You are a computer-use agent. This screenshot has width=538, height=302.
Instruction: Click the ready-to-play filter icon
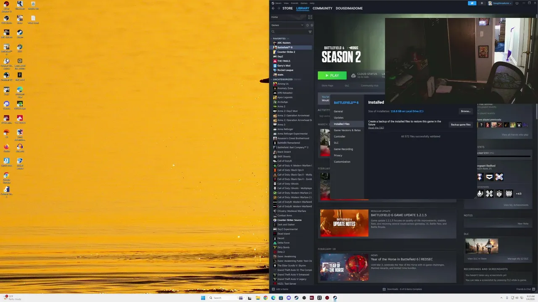click(311, 25)
